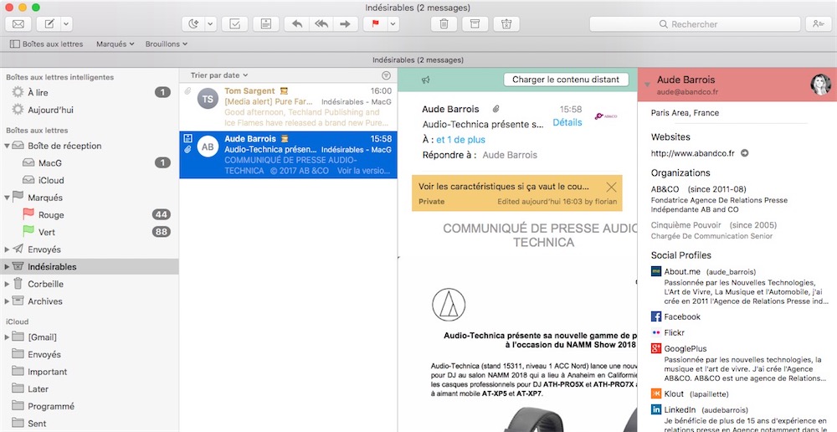
Task: Archive message with the box icon
Action: coord(475,24)
